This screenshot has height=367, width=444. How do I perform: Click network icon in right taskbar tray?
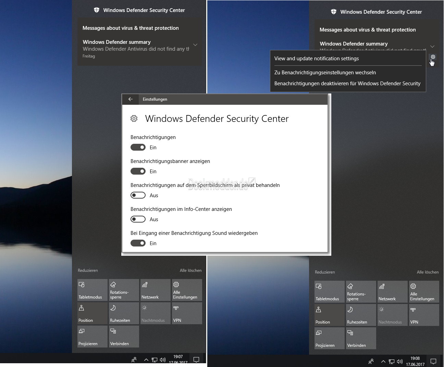[x=392, y=362]
